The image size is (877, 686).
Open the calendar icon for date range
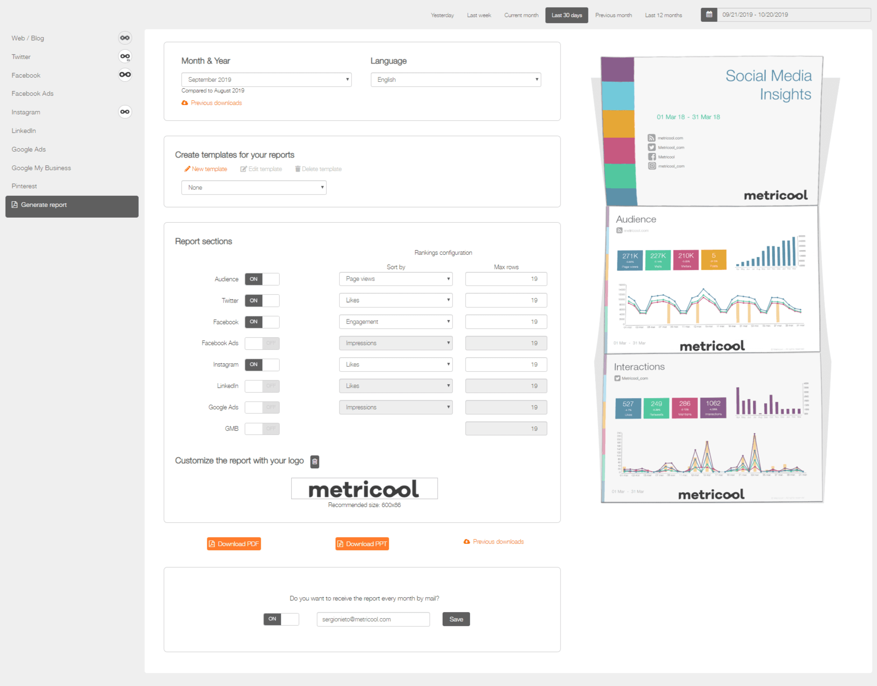point(709,14)
